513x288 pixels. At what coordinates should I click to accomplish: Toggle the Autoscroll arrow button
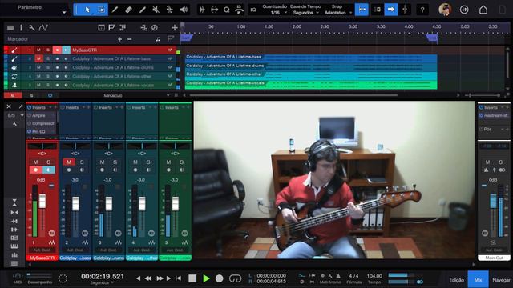391,10
